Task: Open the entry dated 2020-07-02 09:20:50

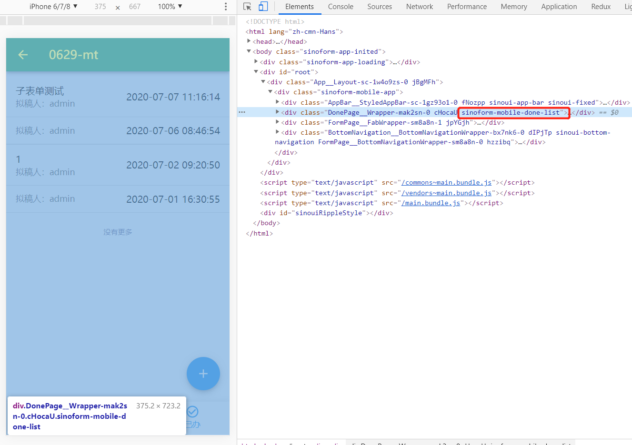Action: tap(118, 165)
